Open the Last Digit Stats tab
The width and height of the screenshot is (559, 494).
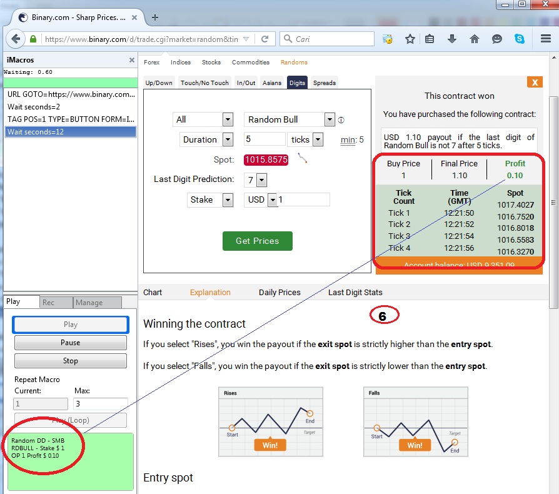pos(355,293)
